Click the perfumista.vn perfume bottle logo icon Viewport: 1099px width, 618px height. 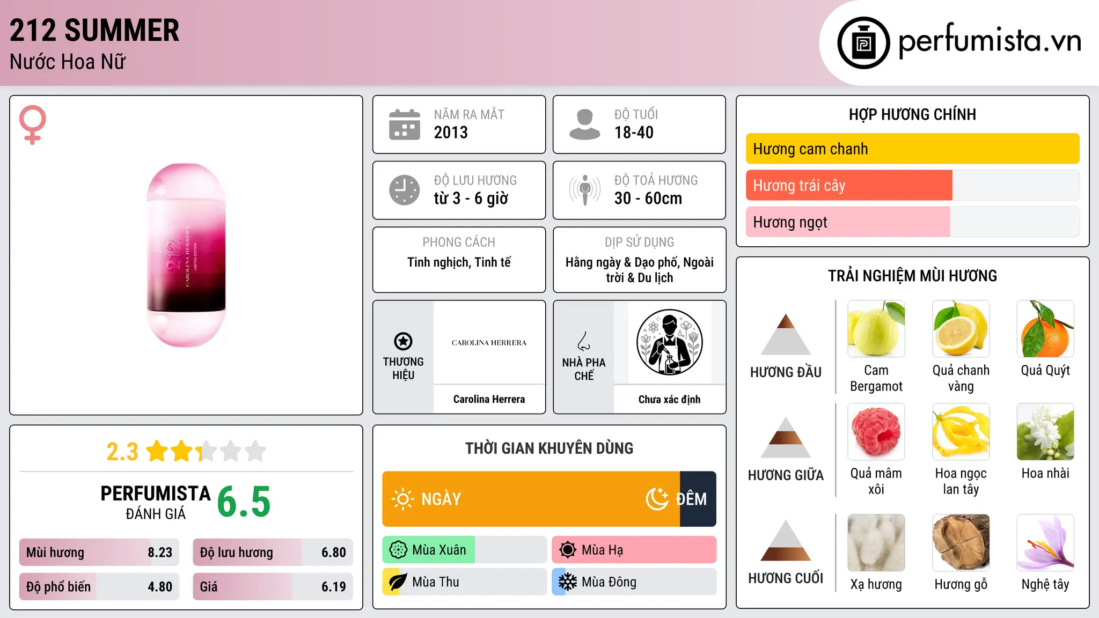click(x=863, y=43)
